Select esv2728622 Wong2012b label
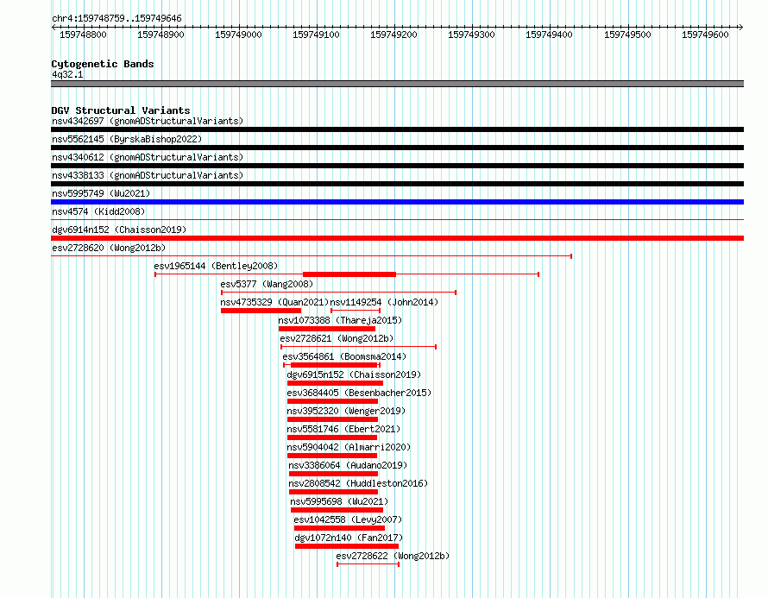 [x=393, y=556]
